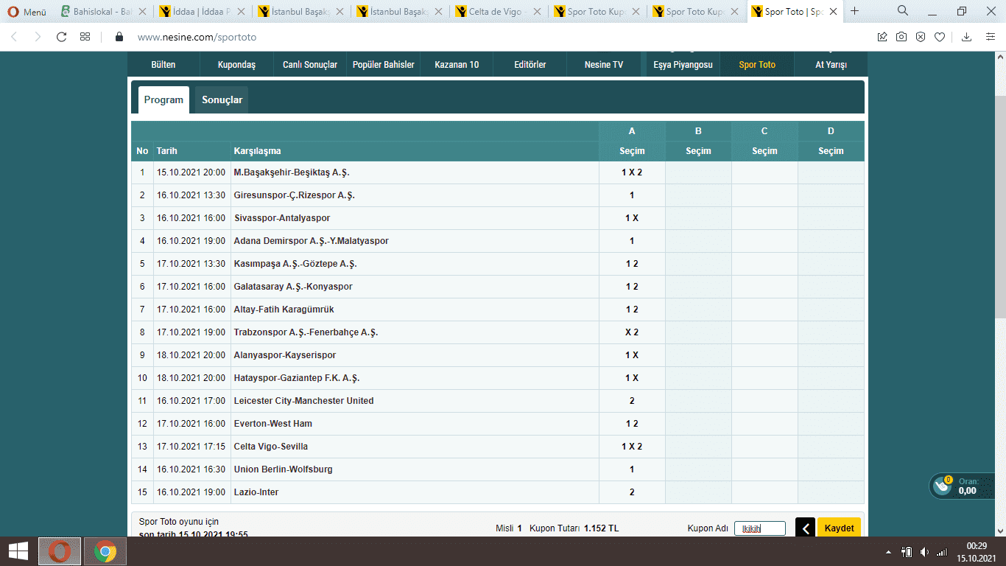Open the Kupondaş menu item
The height and width of the screenshot is (566, 1006).
[x=236, y=65]
